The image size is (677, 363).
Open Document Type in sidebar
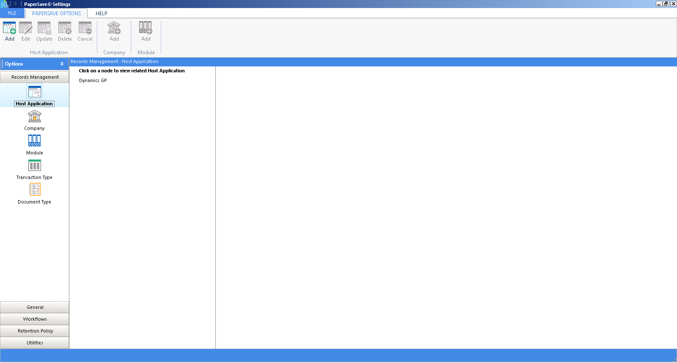point(34,194)
